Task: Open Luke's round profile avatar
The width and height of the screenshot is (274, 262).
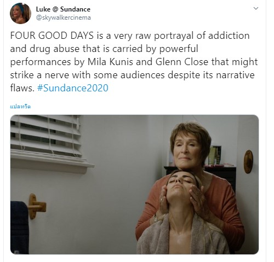Action: 20,13
